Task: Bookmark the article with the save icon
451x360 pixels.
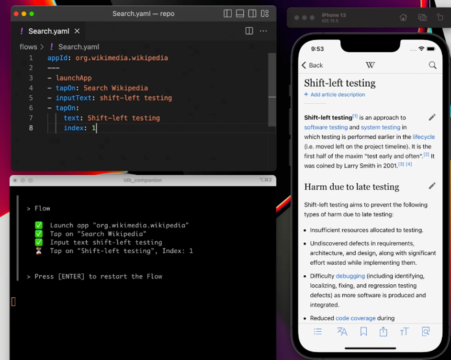Action: click(363, 332)
